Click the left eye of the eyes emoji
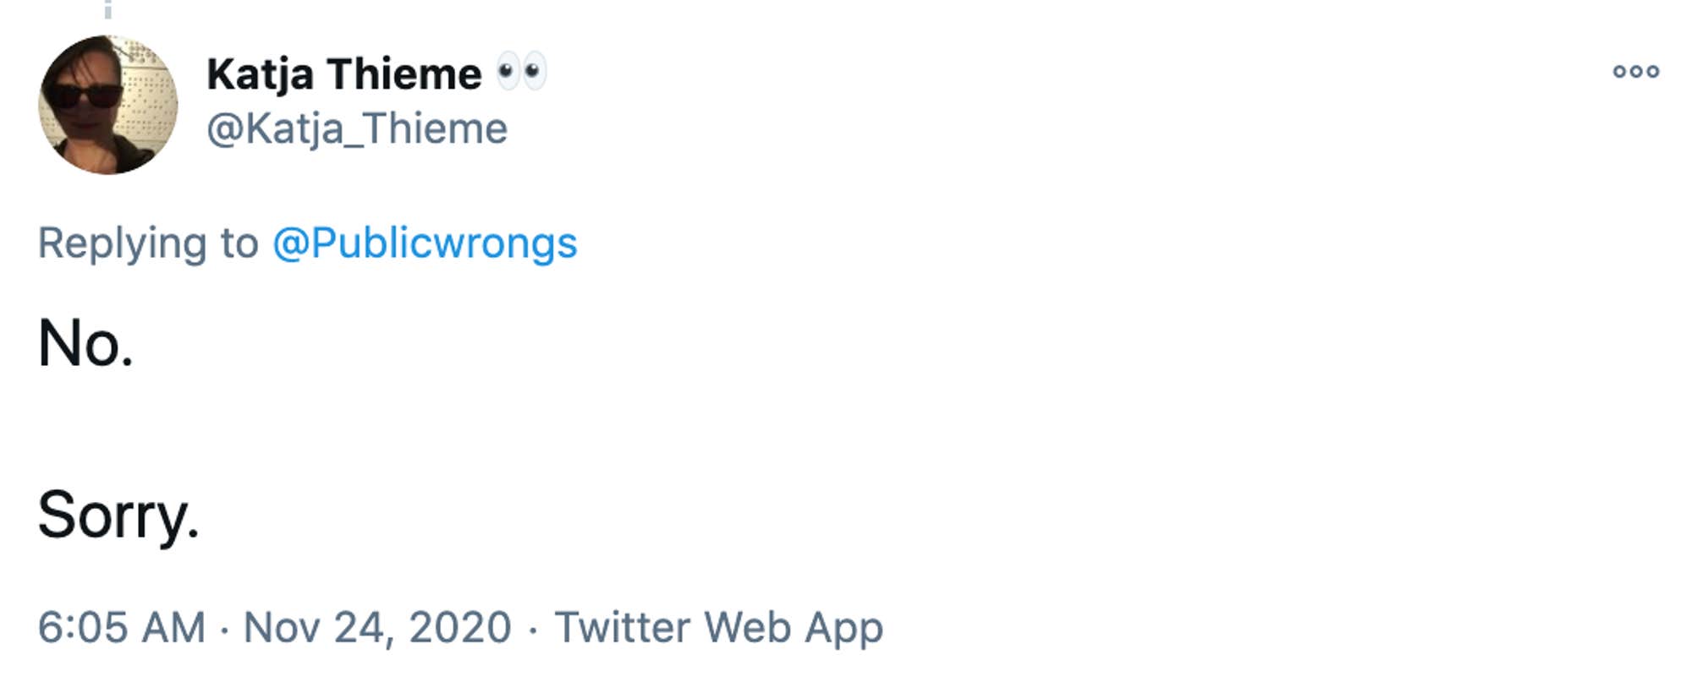The image size is (1692, 693). (x=508, y=72)
